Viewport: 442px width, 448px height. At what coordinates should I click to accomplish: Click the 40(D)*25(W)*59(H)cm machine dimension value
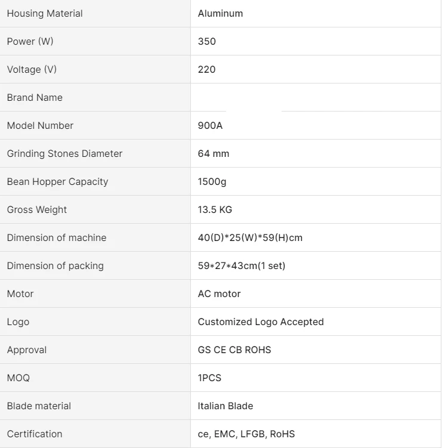point(250,237)
